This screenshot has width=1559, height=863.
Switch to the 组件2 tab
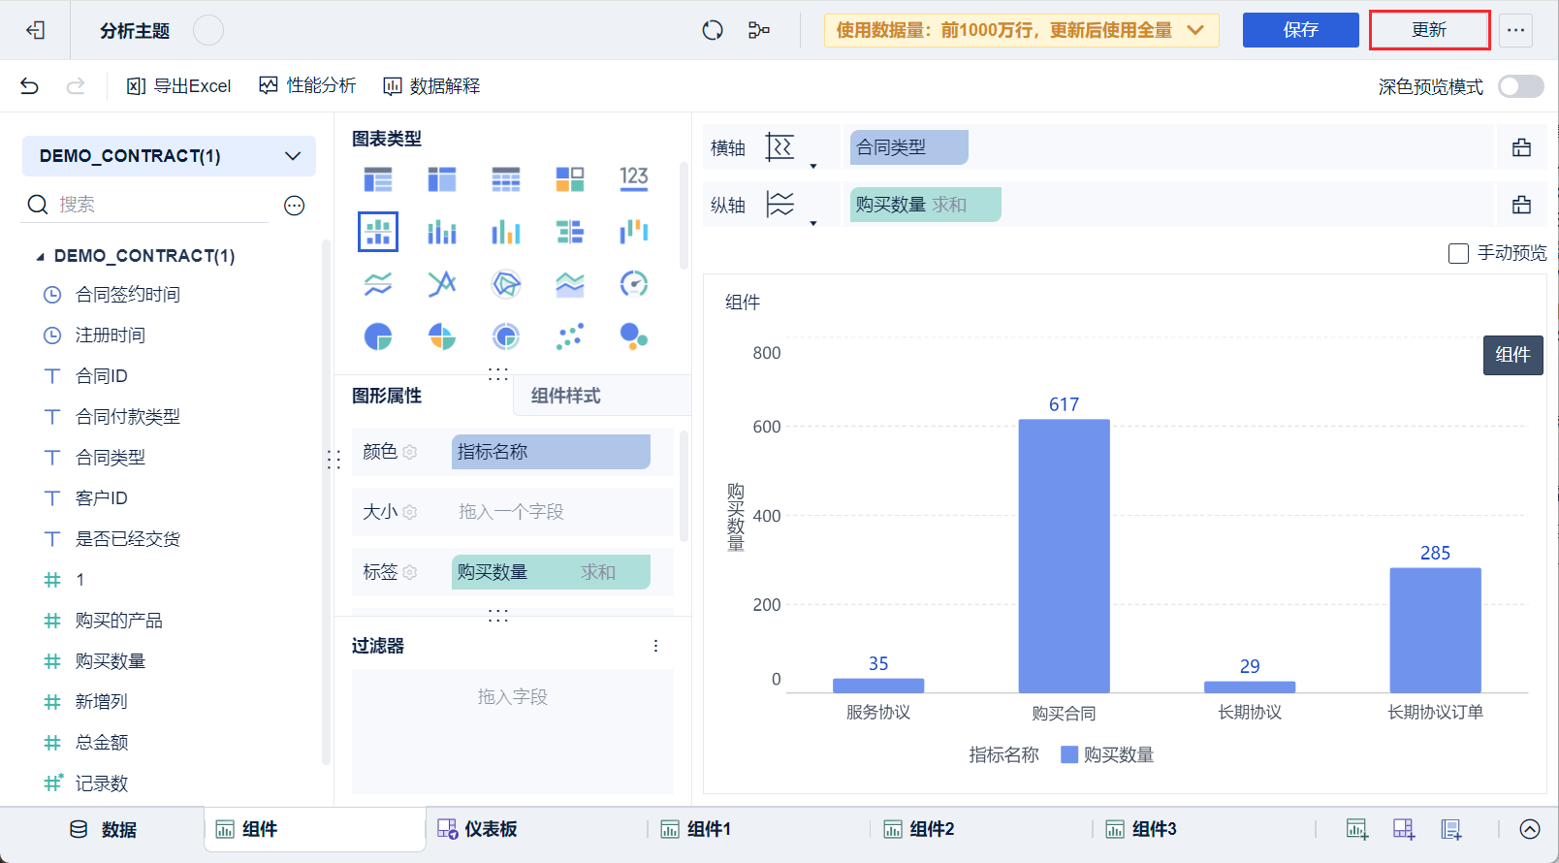tap(919, 829)
